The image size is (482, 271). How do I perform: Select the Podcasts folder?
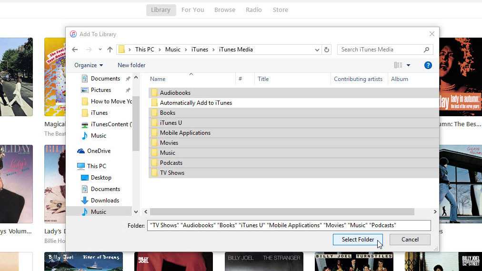293,163
